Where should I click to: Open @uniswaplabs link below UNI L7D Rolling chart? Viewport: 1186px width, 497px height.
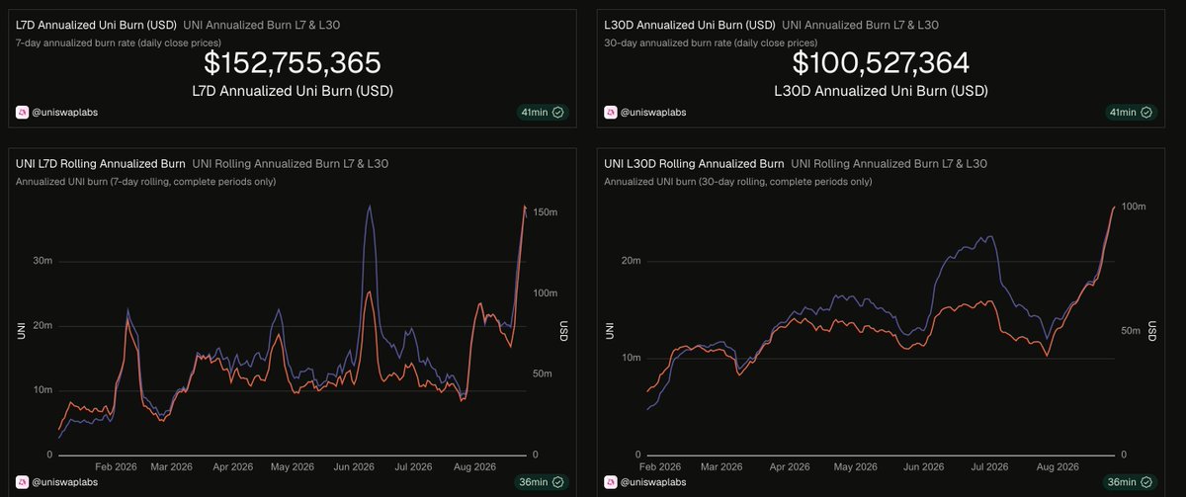click(x=64, y=482)
